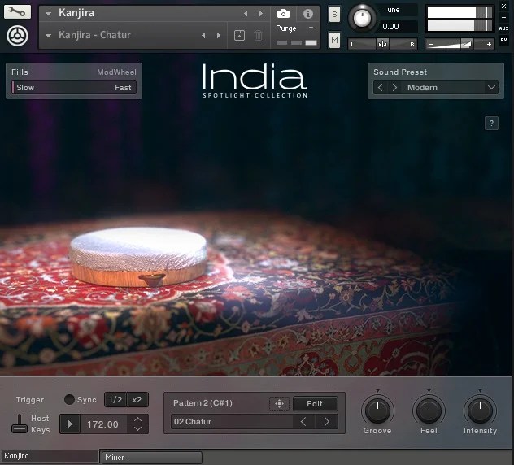
Task: Go to previous pattern from 02 Chatur
Action: click(x=303, y=422)
